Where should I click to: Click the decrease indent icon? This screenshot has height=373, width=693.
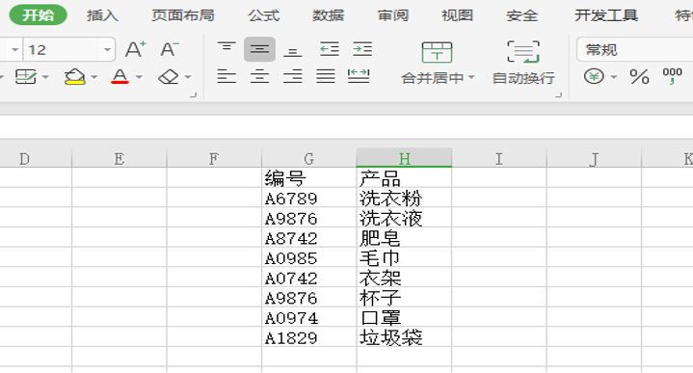point(330,48)
